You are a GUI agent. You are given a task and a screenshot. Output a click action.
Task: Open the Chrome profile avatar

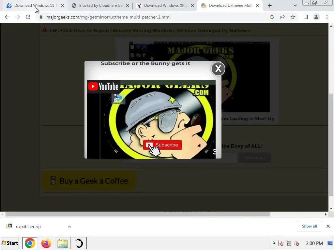click(316, 17)
